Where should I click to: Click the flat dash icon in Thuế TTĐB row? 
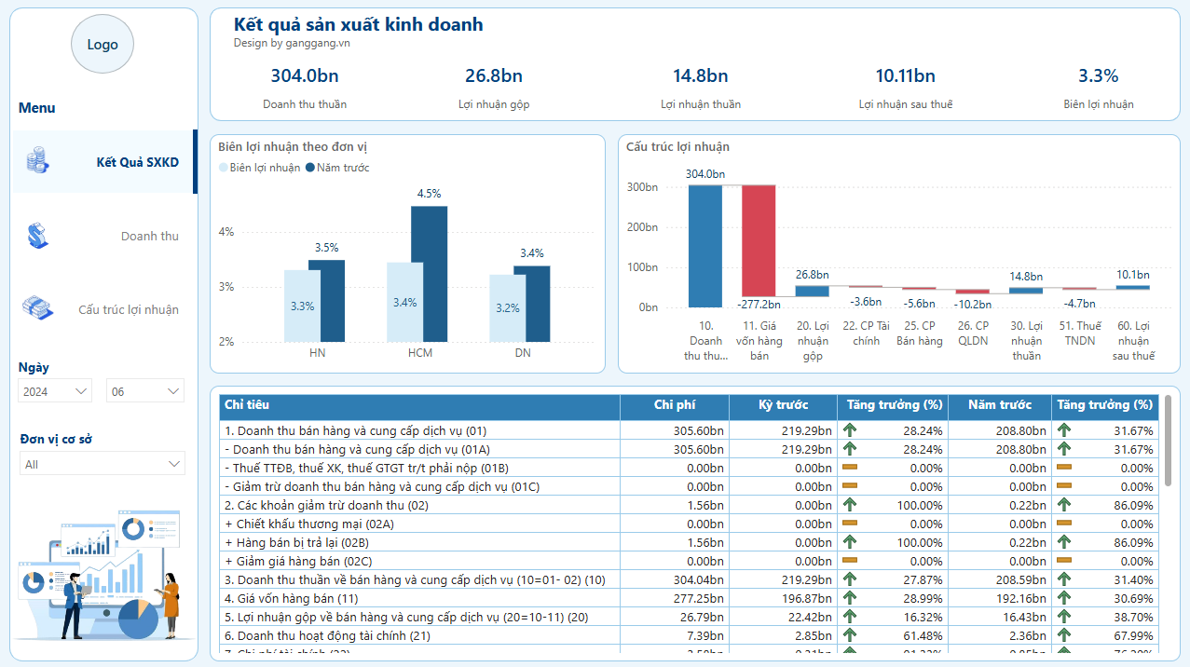point(849,468)
